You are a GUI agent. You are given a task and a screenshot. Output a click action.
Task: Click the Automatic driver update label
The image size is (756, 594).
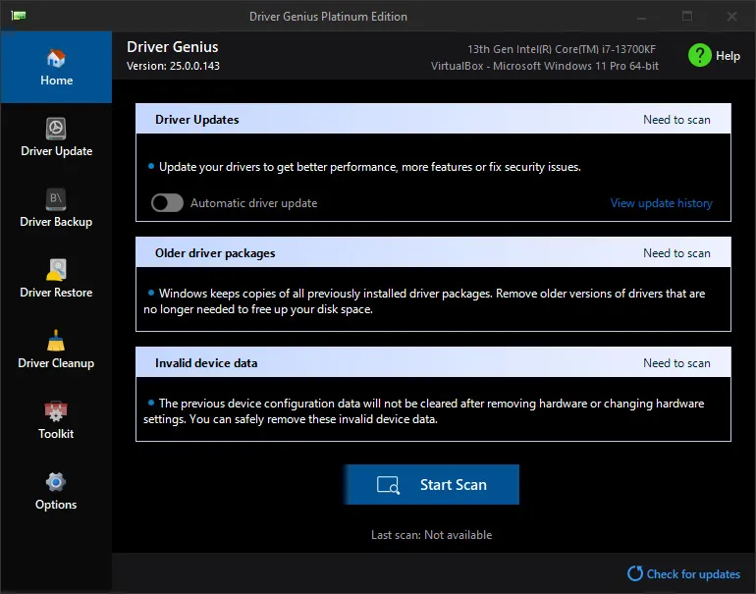(253, 203)
